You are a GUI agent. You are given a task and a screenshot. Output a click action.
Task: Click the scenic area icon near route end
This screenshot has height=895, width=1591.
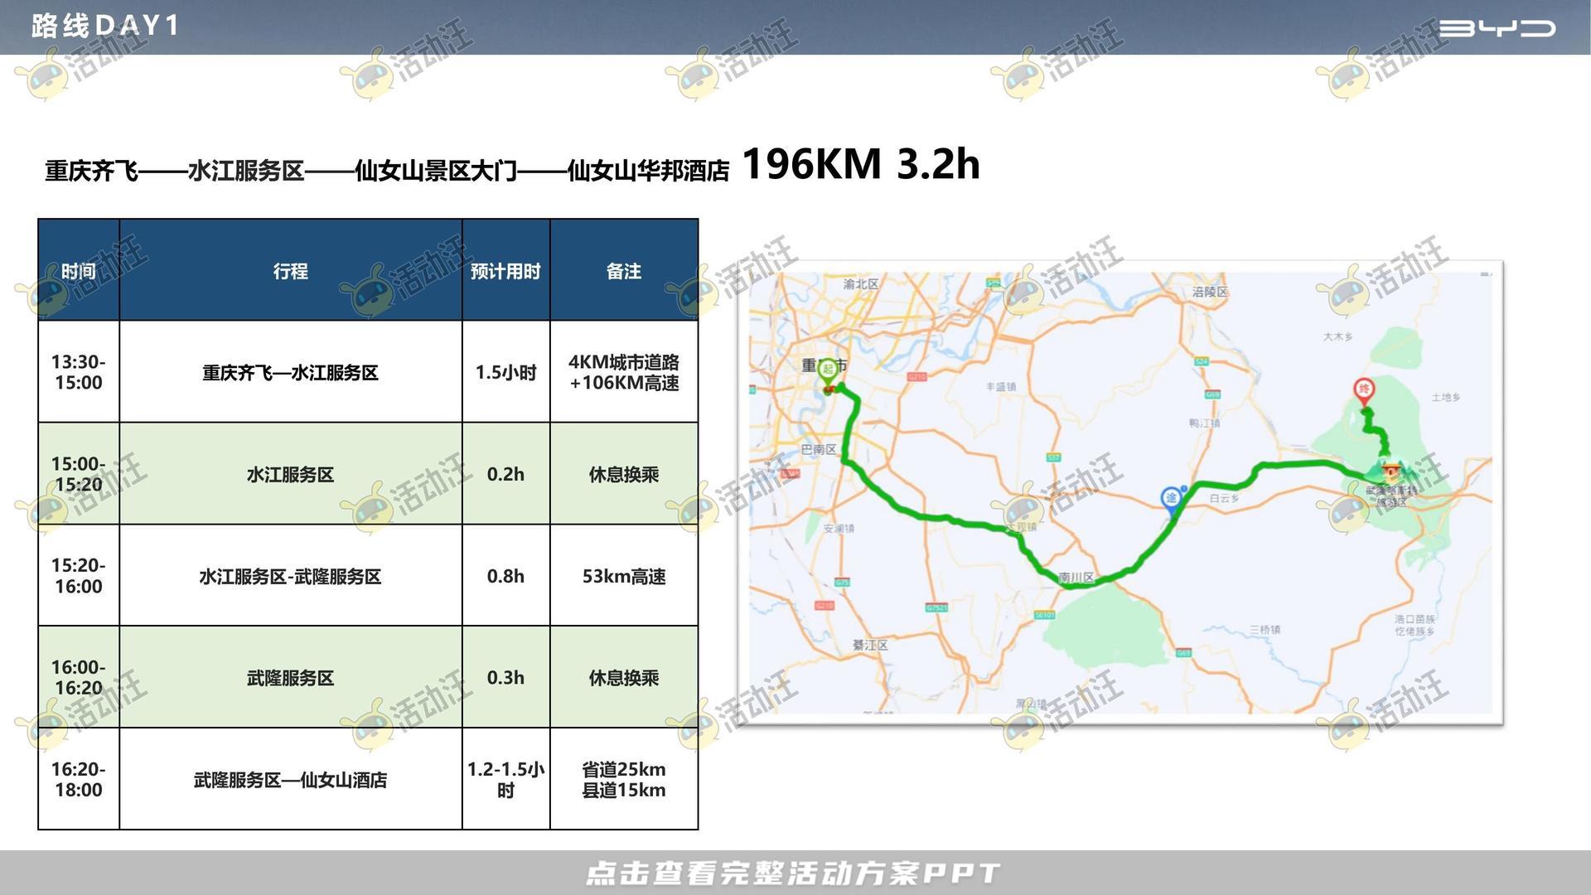1390,472
